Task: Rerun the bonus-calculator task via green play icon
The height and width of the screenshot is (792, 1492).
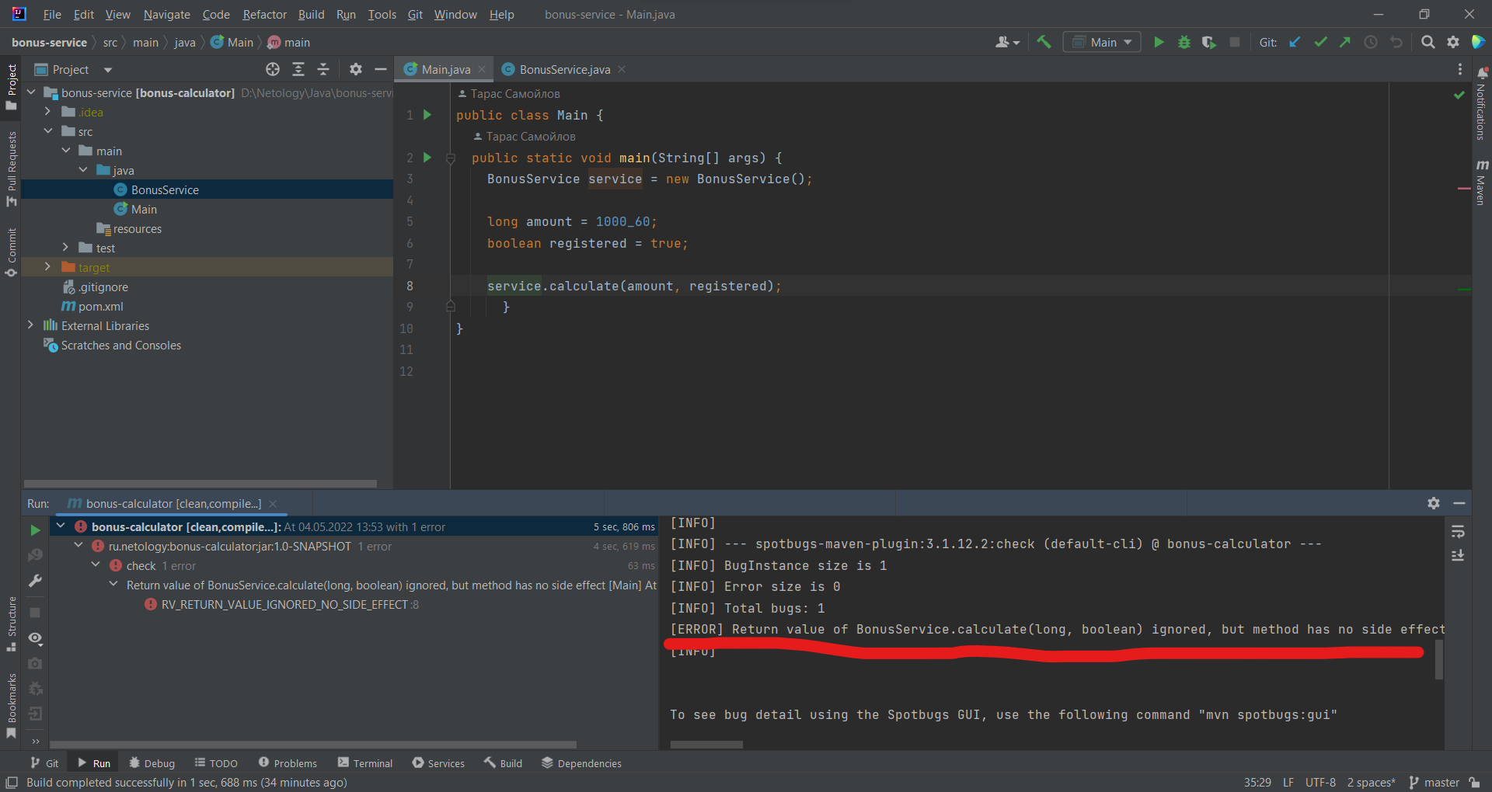Action: click(34, 531)
